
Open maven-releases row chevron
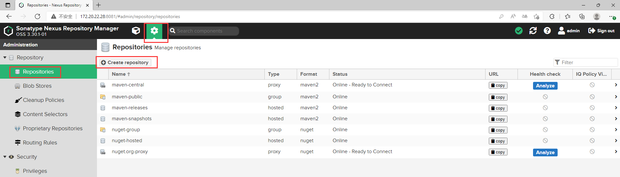click(616, 108)
